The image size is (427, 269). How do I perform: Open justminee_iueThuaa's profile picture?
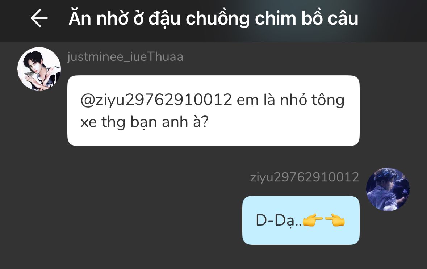[x=39, y=69]
